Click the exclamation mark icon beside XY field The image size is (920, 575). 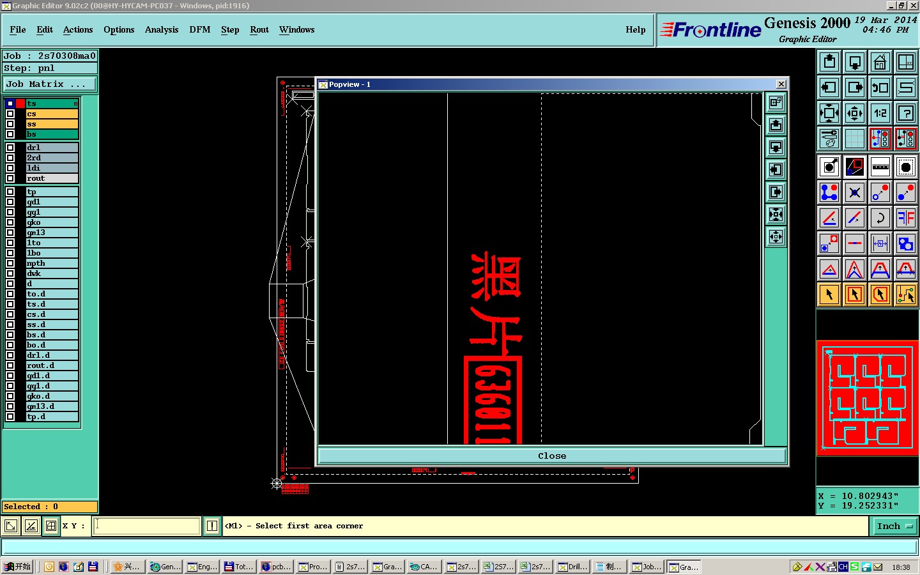point(212,526)
